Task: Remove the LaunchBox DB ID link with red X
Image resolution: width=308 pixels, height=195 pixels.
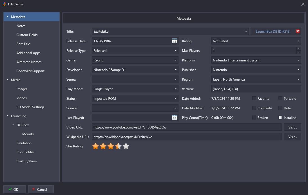Action: [x=298, y=31]
